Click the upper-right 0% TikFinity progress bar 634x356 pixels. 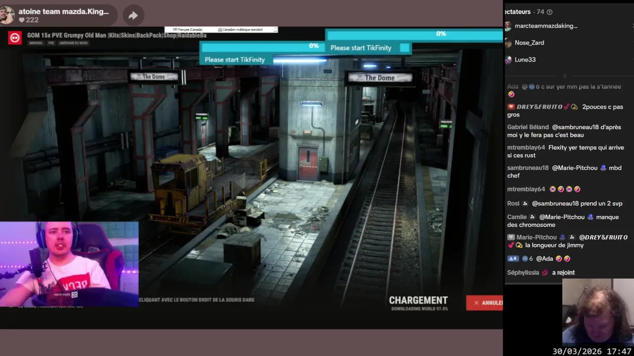pos(414,34)
